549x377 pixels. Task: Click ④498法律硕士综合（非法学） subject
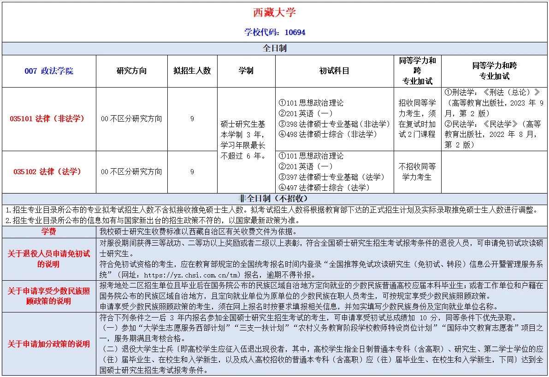(328, 135)
